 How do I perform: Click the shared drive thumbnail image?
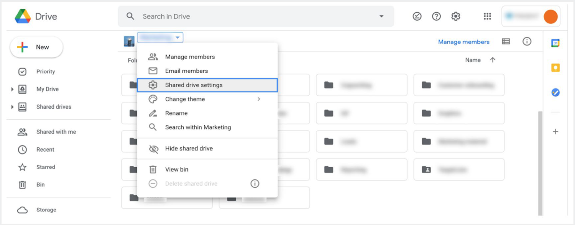click(129, 41)
